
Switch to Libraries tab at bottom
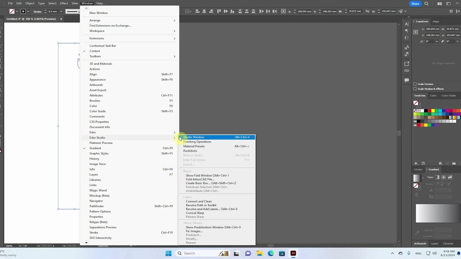[x=448, y=244]
